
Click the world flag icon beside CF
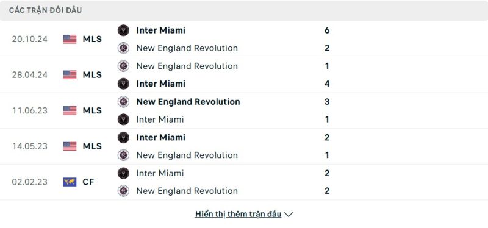tap(70, 182)
